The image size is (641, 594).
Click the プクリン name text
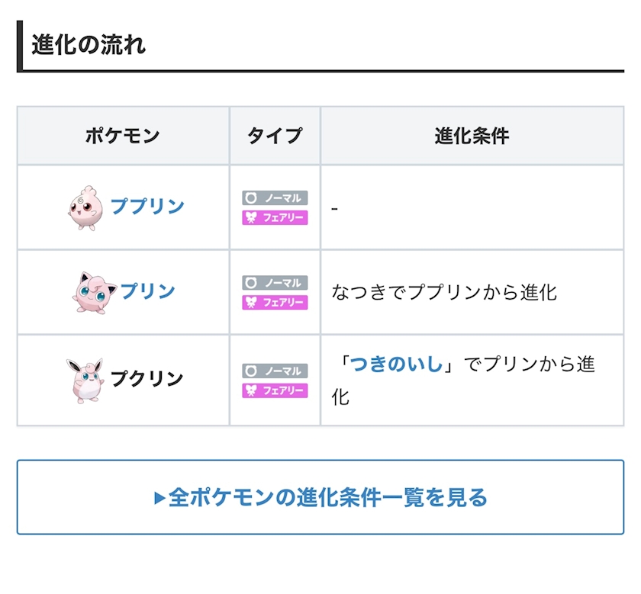[147, 379]
